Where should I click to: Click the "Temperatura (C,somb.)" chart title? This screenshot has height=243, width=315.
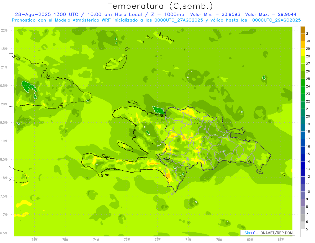click(x=160, y=6)
